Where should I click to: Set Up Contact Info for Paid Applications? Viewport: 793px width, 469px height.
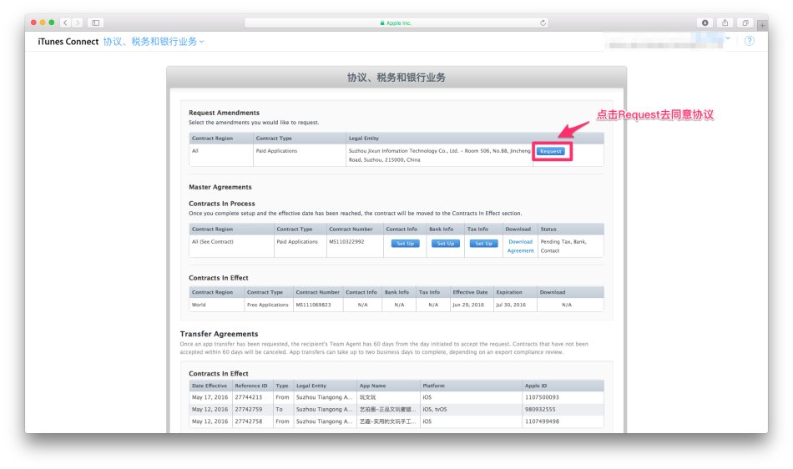(405, 244)
